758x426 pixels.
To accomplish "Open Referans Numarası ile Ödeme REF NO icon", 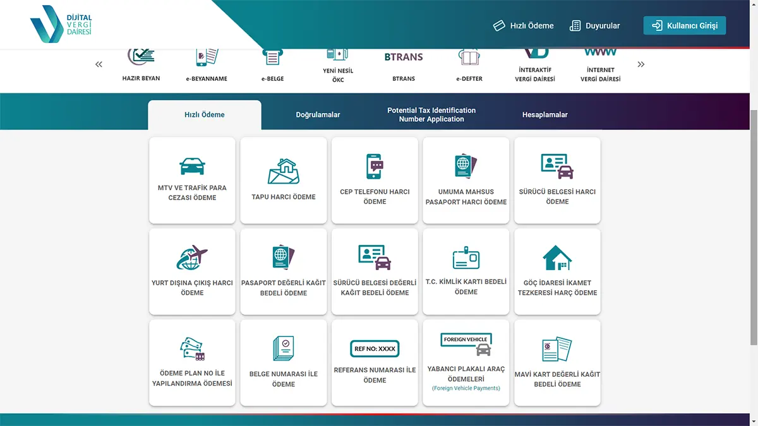I will click(x=375, y=348).
